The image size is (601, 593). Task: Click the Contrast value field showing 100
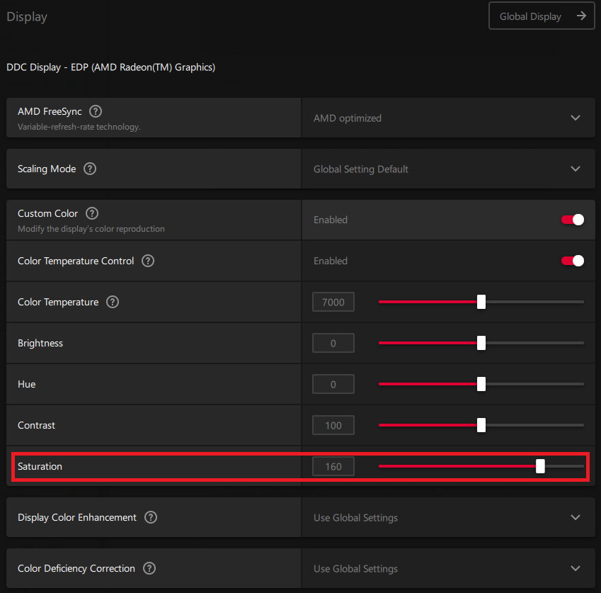(x=333, y=426)
